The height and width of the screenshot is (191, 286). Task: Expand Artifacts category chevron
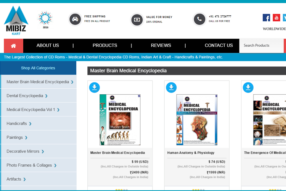(x=24, y=179)
